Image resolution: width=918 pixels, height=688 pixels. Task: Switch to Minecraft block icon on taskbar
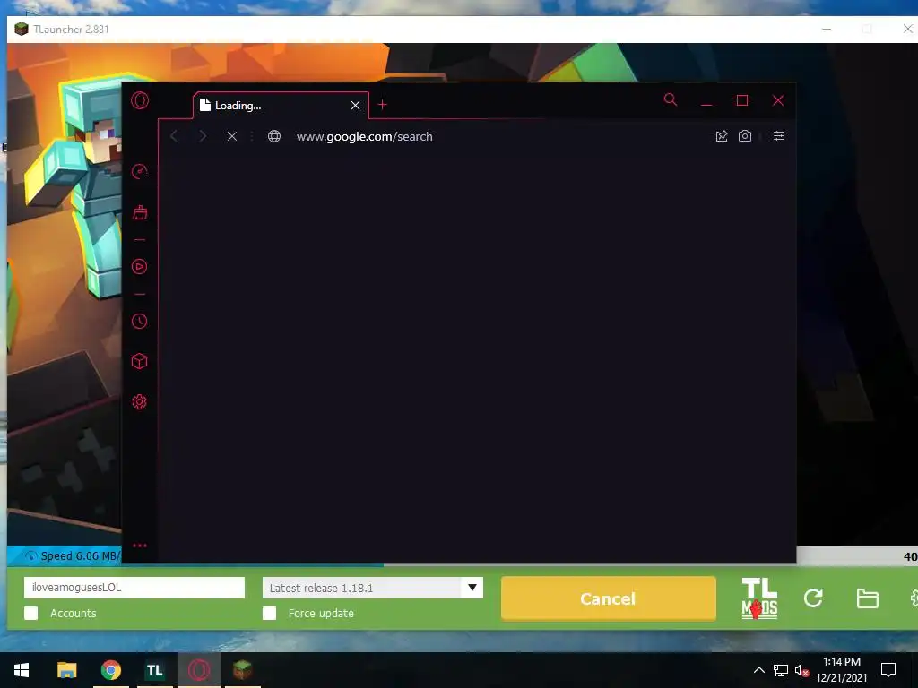coord(242,670)
